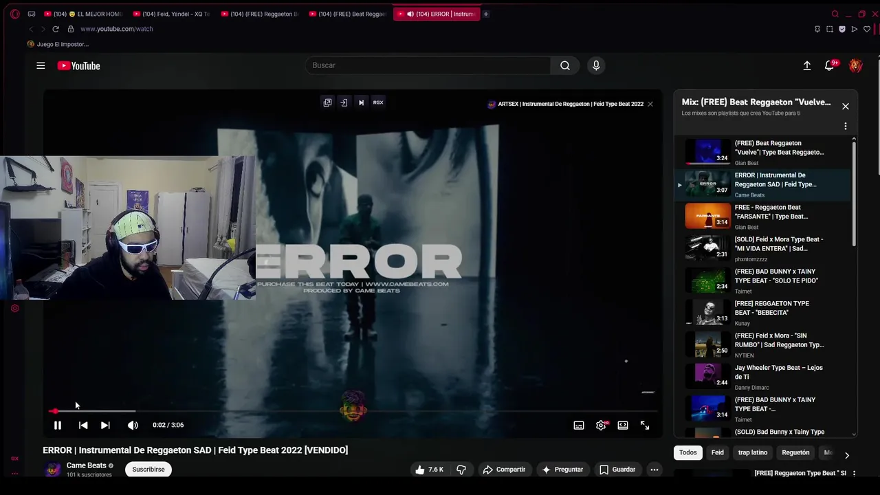Toggle the RGX overlay button
The image size is (880, 495).
click(378, 102)
